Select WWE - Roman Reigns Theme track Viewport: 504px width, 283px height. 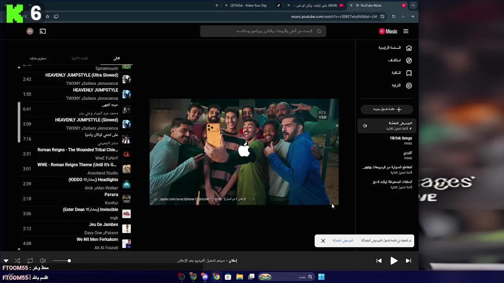coord(77,169)
